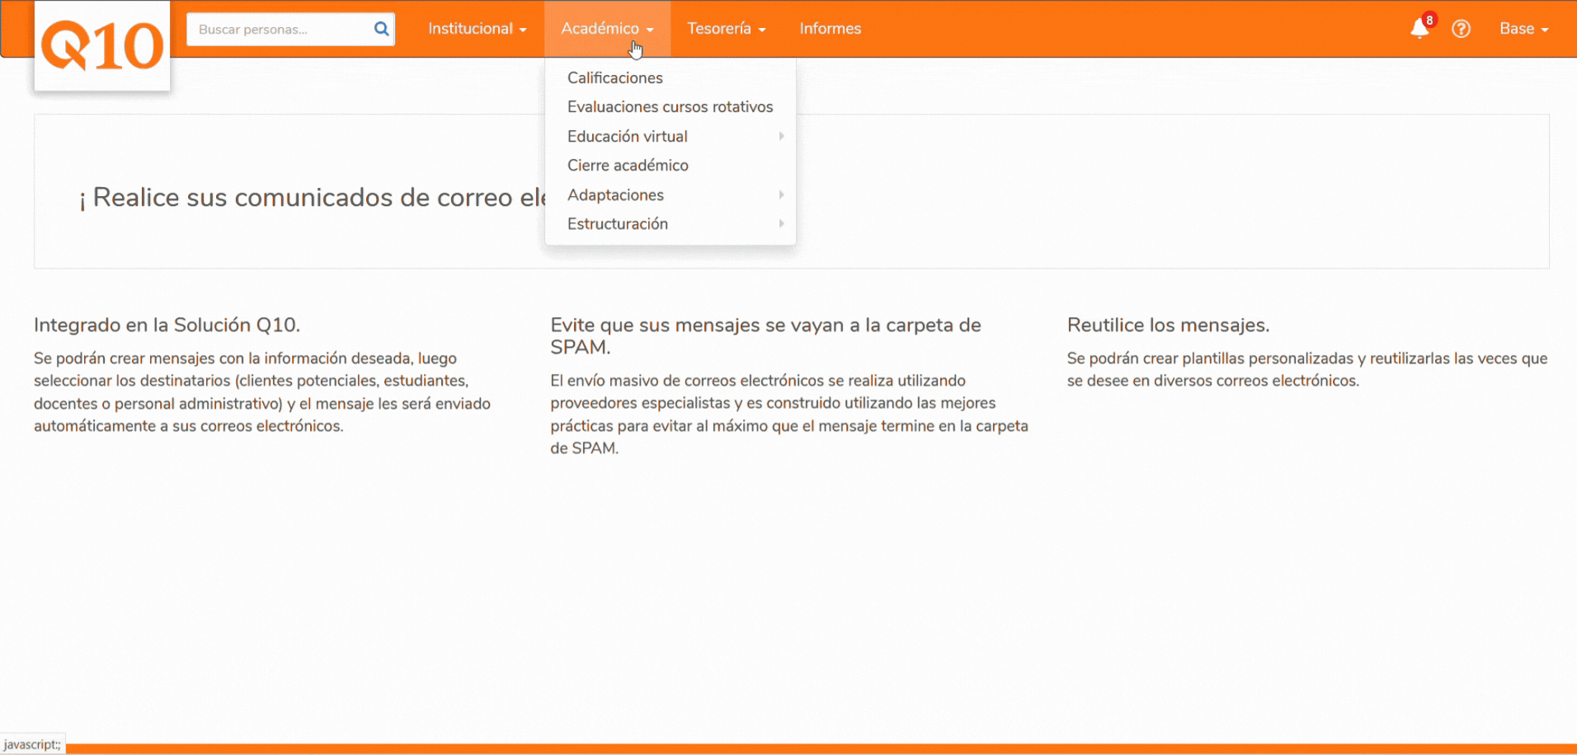1577x755 pixels.
Task: Select Evaluaciones cursos rotativos
Action: point(671,107)
